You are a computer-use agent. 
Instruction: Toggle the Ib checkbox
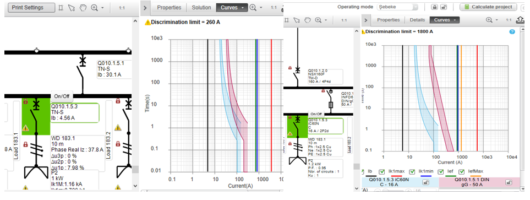(363, 171)
